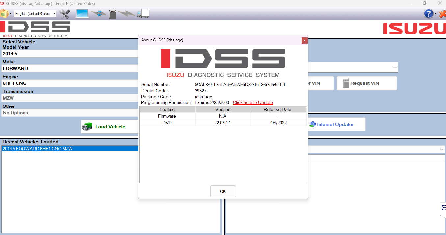
Task: Open the arrow beside the help icon
Action: click(435, 14)
